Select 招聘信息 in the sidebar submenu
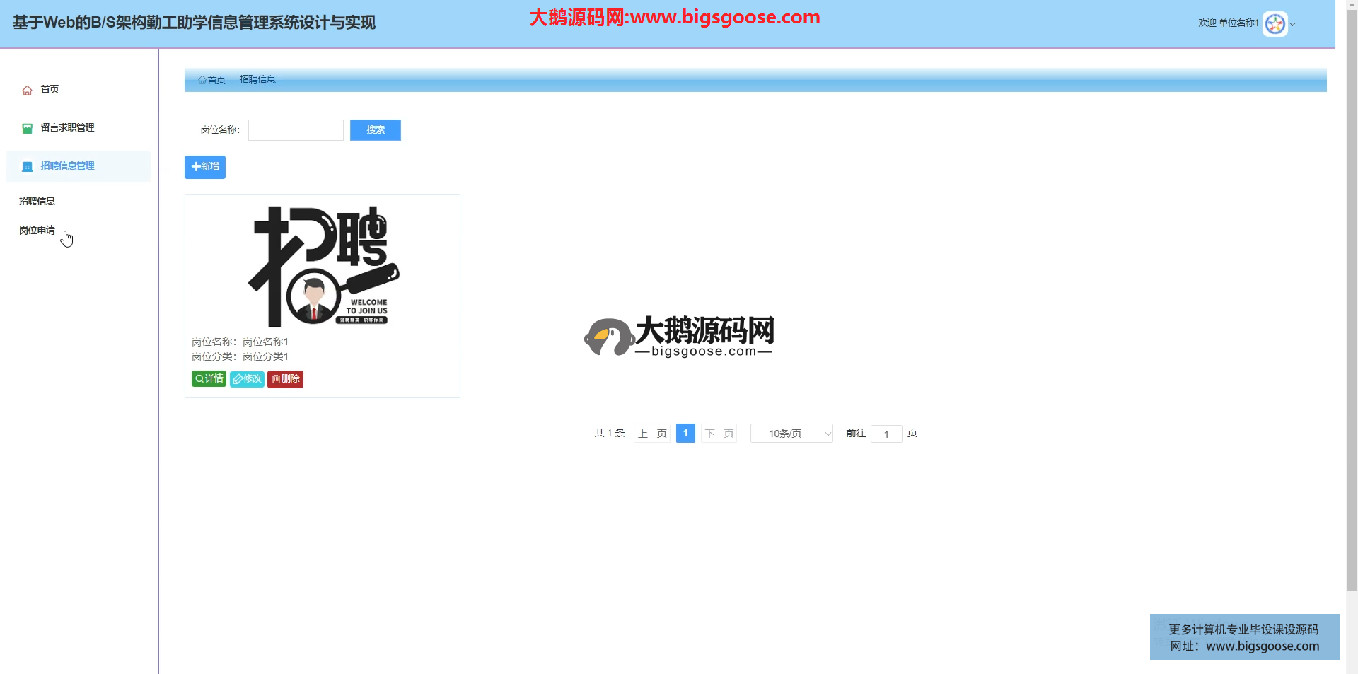This screenshot has width=1358, height=674. (x=37, y=201)
